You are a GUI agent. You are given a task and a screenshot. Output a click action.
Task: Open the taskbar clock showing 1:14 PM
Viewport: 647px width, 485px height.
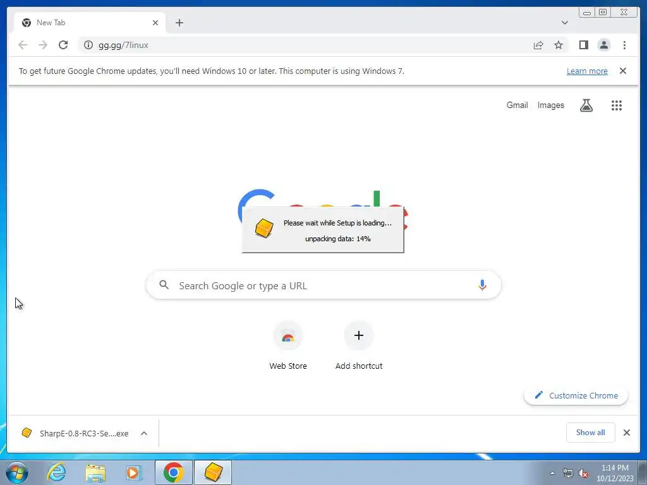coord(615,473)
